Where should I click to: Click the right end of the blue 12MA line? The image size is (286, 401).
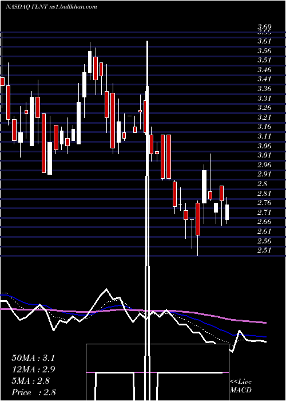265,337
